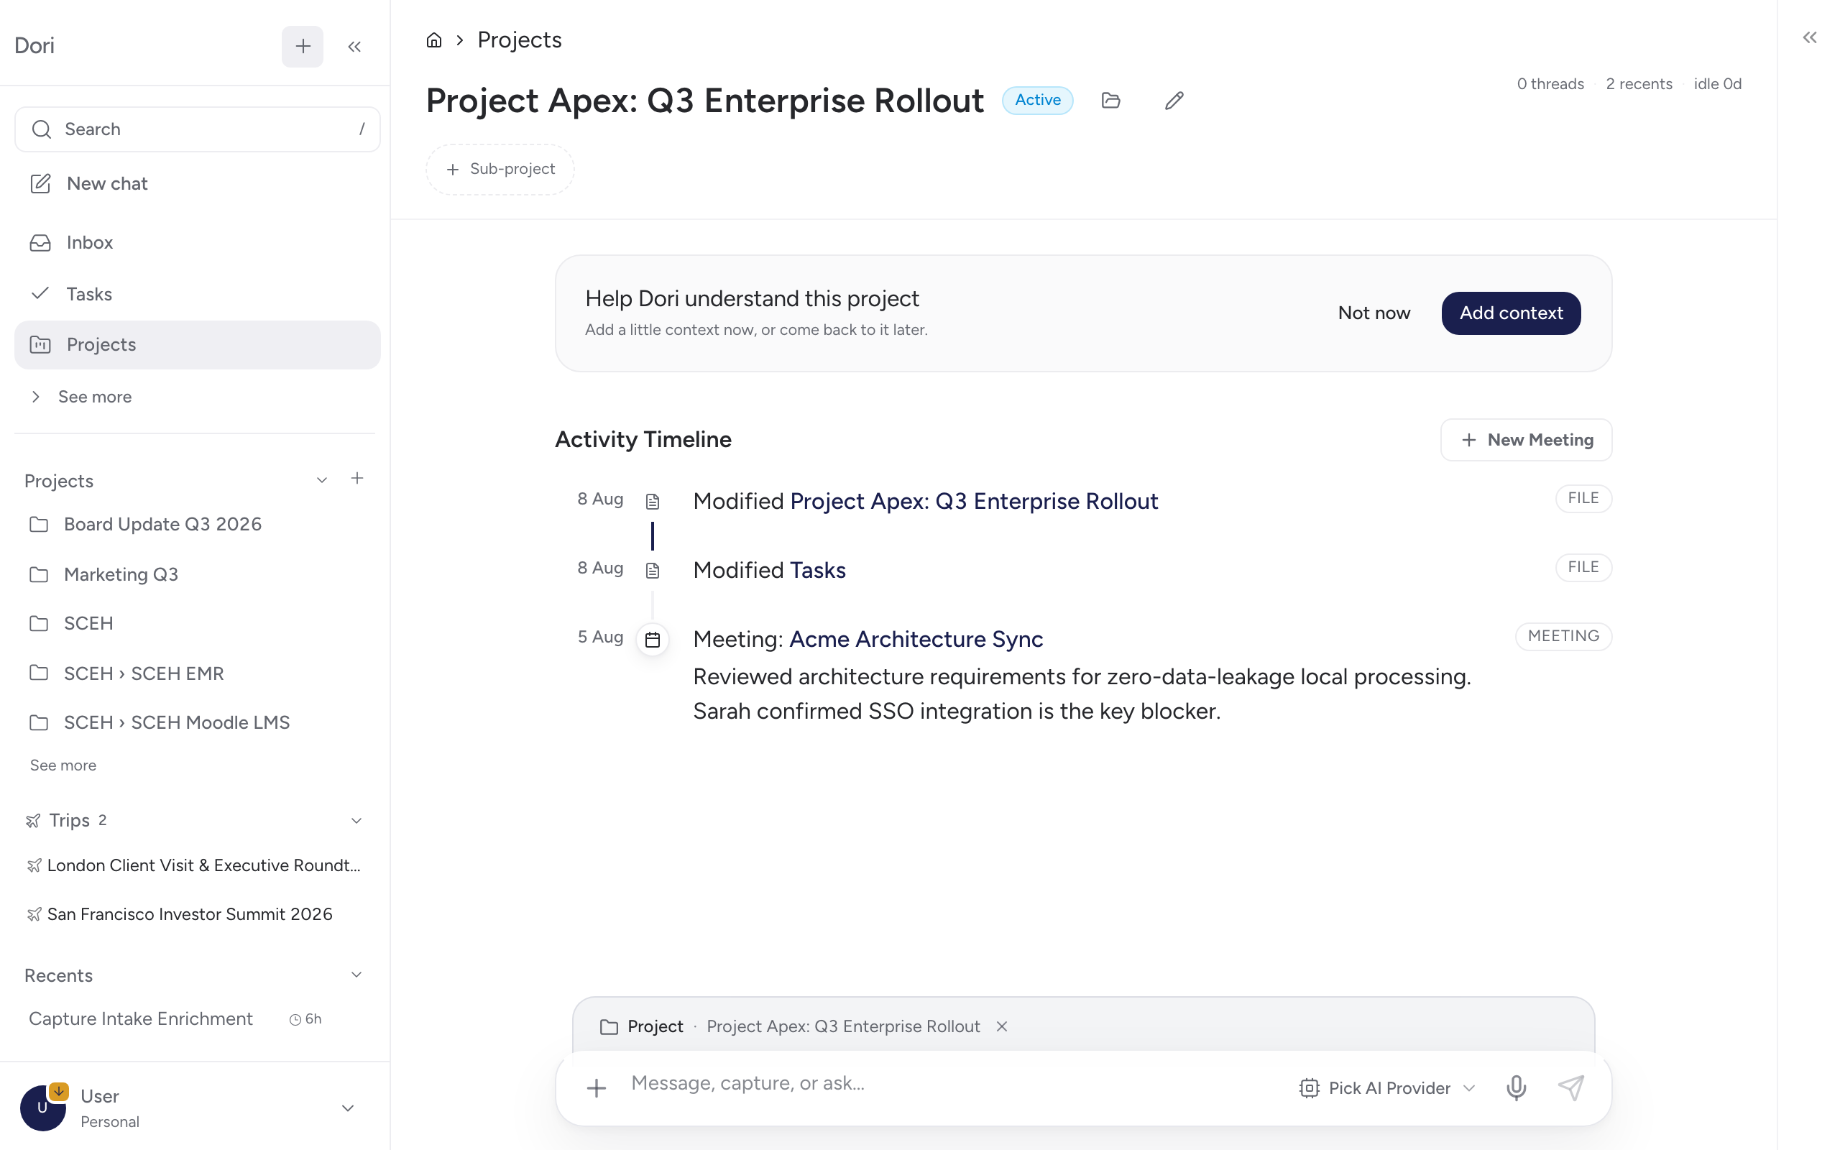
Task: Click the plus attach icon in composer
Action: pyautogui.click(x=597, y=1088)
